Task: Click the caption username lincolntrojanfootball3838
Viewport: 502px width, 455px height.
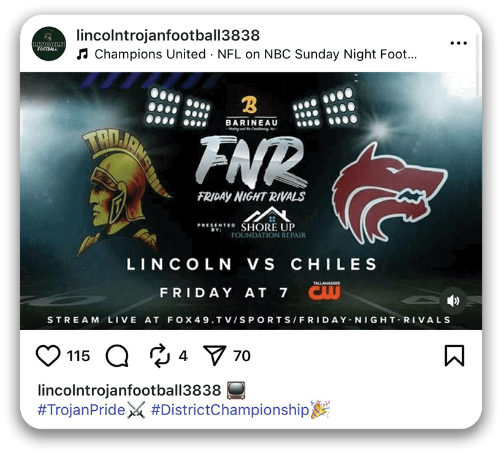Action: click(x=129, y=391)
